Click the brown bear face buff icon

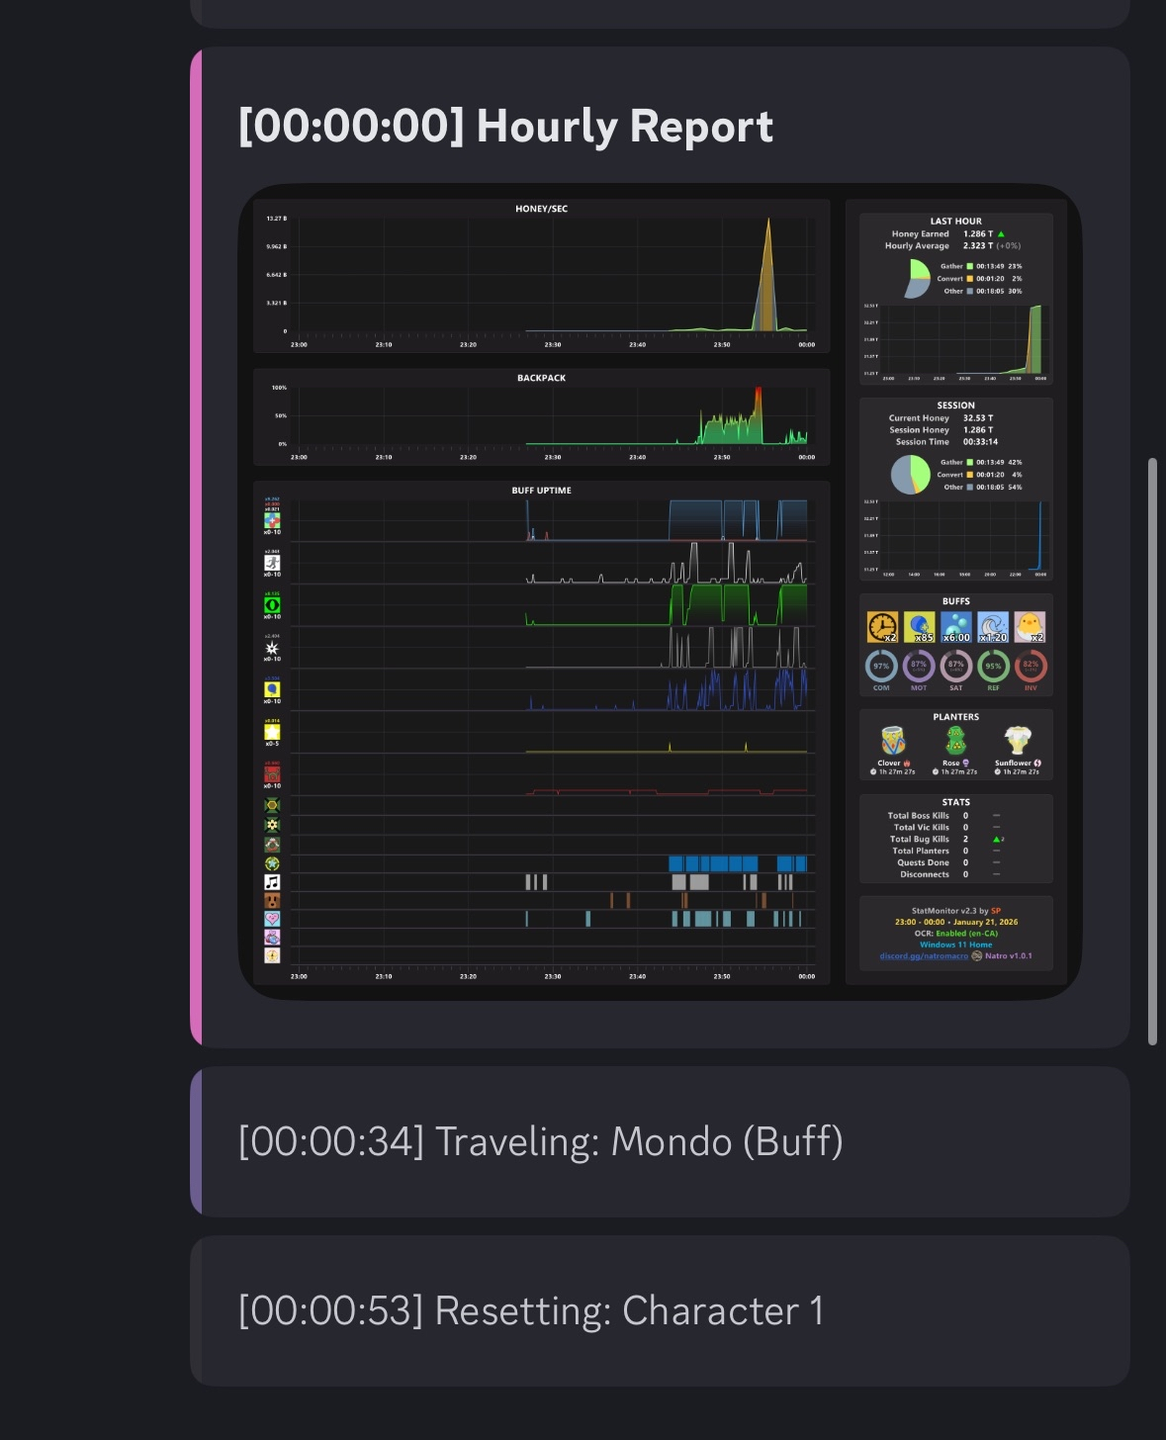tap(272, 901)
